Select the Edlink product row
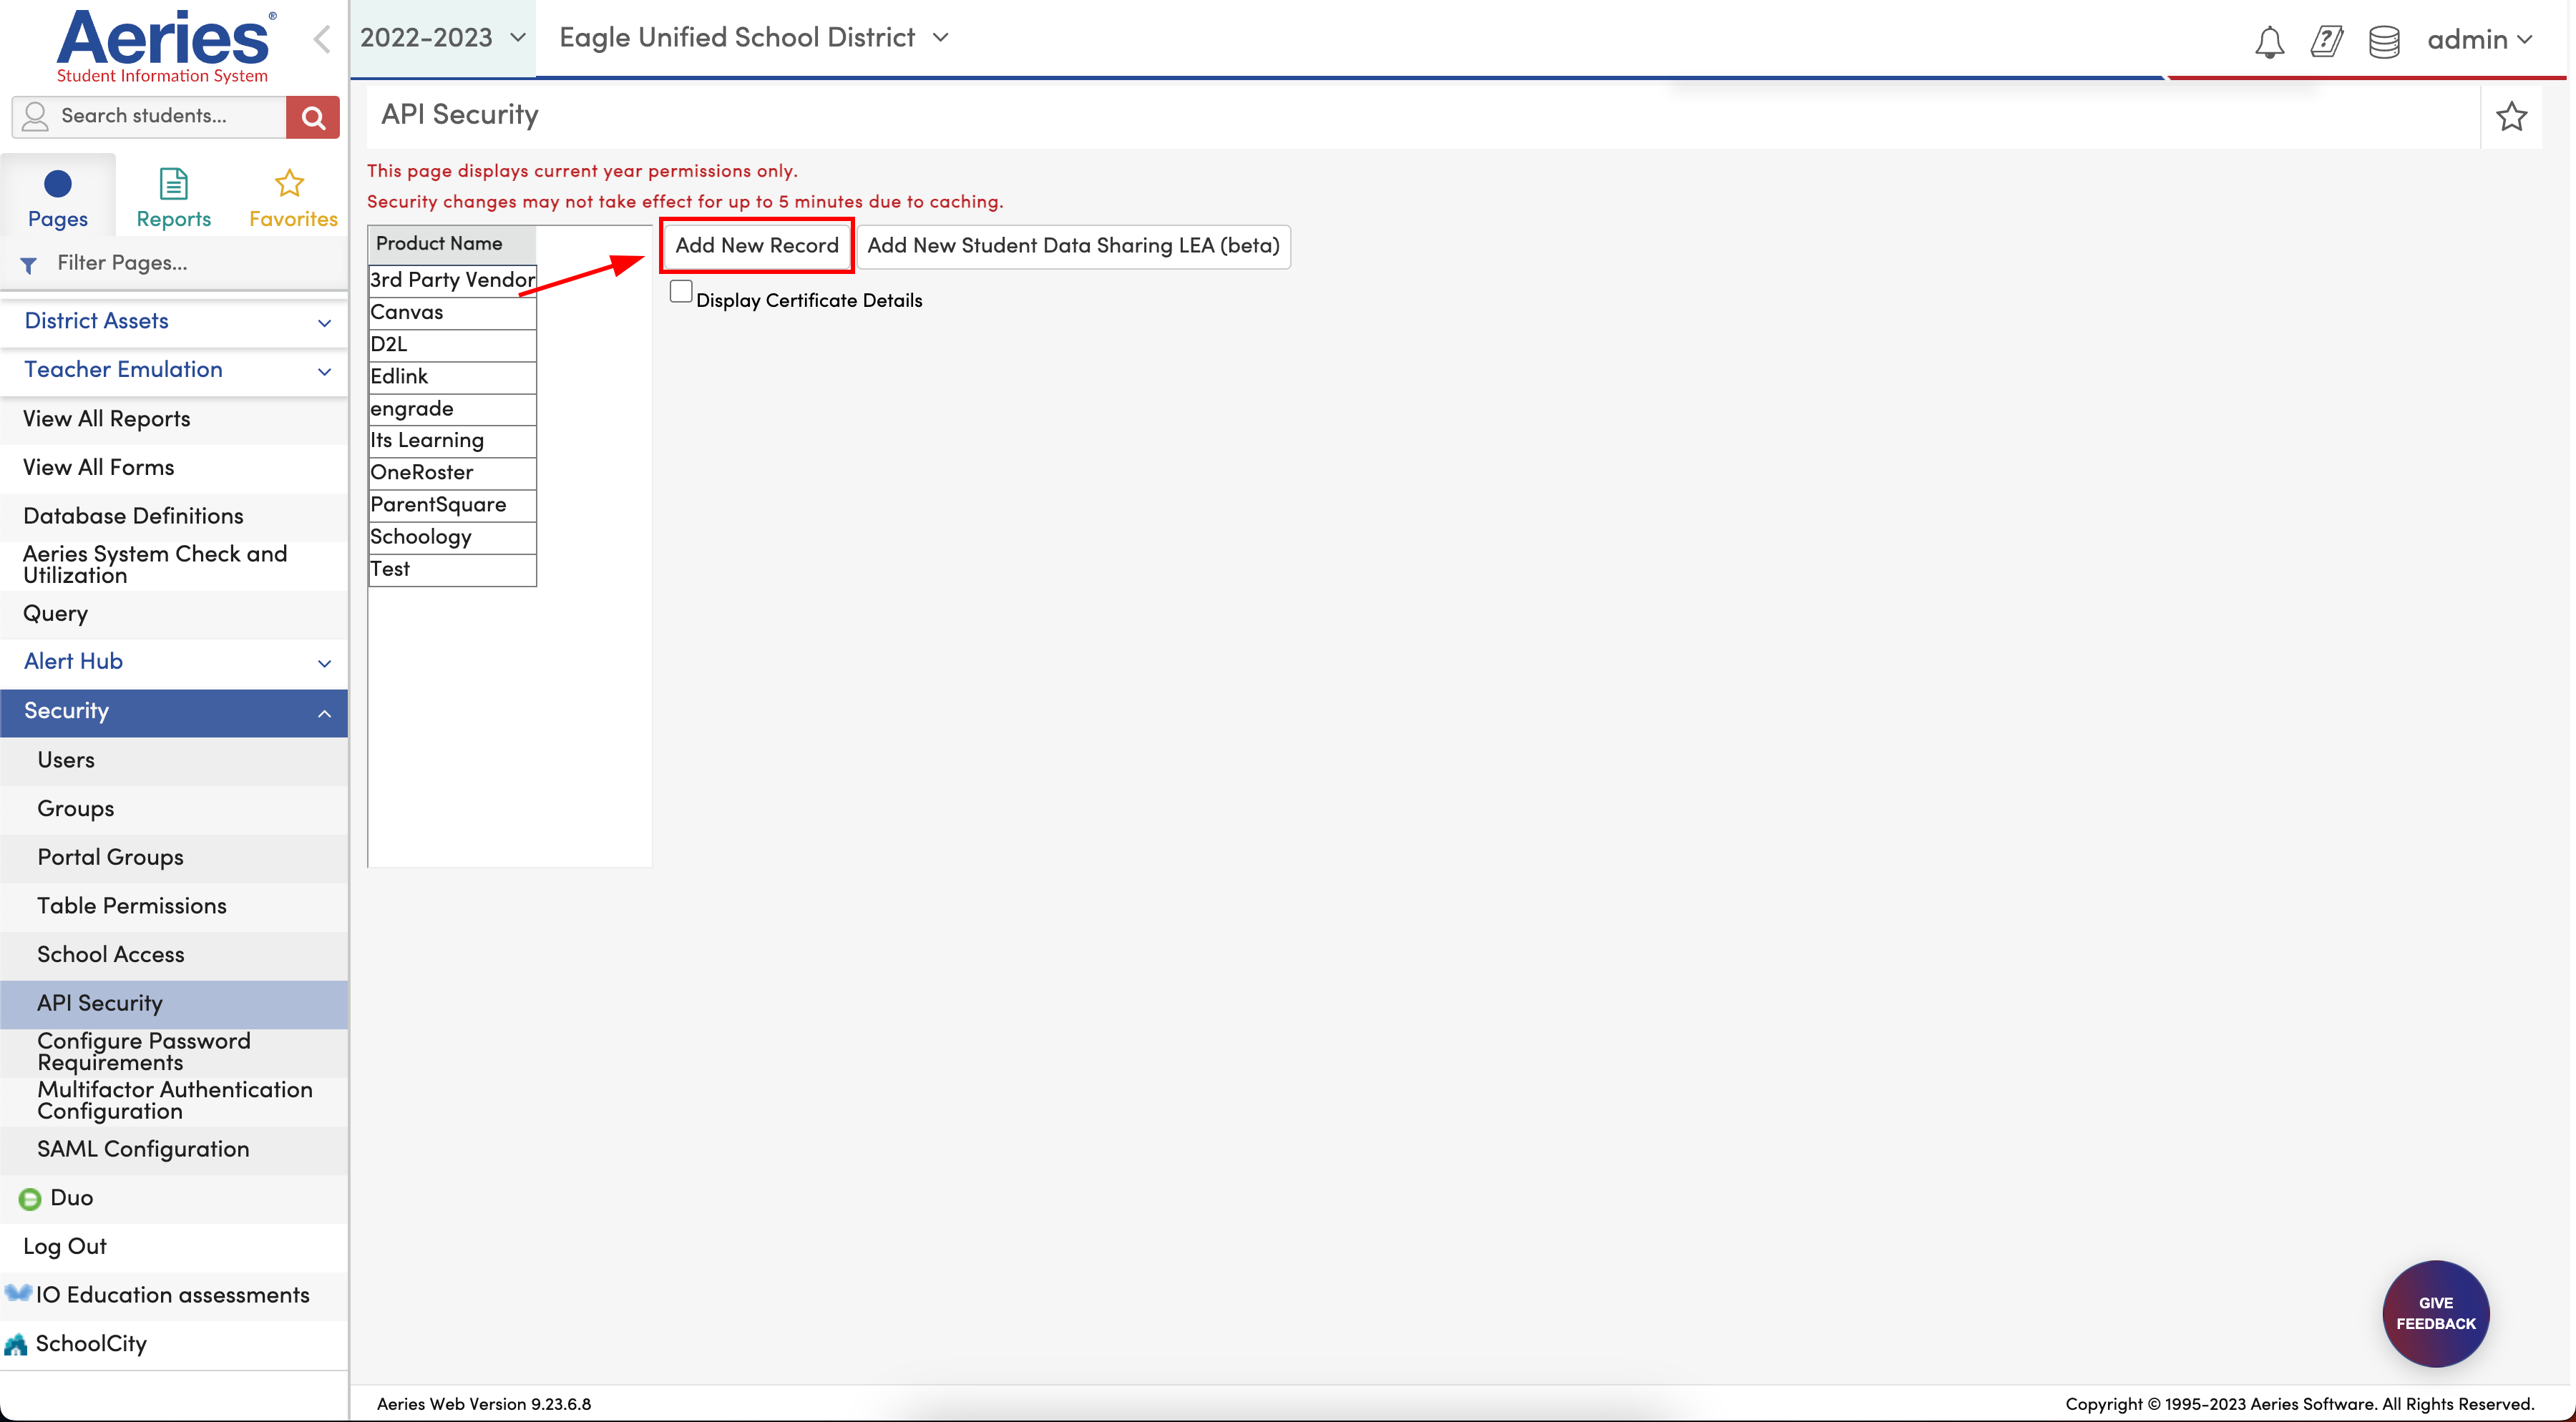The width and height of the screenshot is (2576, 1422). 452,377
